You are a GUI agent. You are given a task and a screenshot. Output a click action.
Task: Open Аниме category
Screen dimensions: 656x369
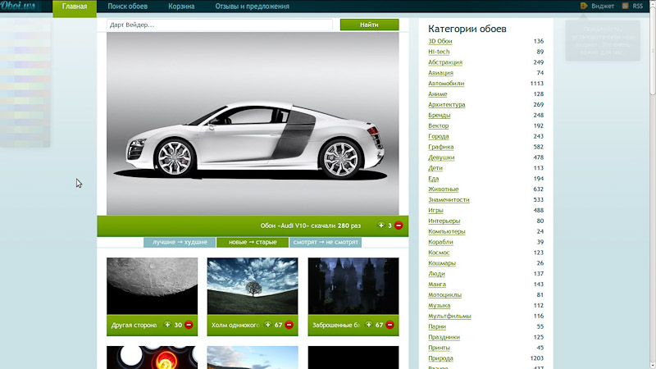tap(438, 94)
